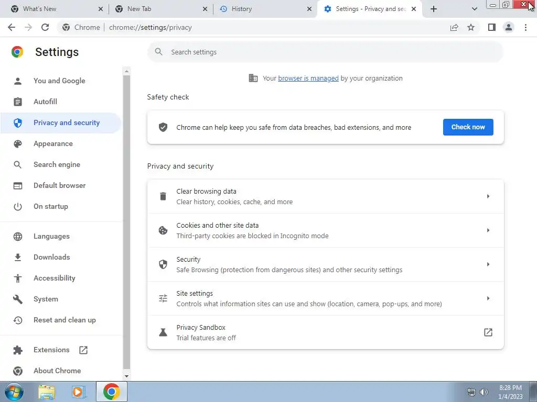Close the Settings tab

414,9
